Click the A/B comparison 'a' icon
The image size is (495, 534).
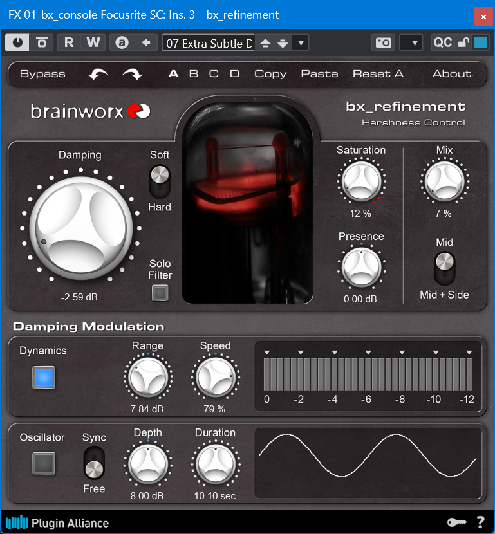pos(122,42)
